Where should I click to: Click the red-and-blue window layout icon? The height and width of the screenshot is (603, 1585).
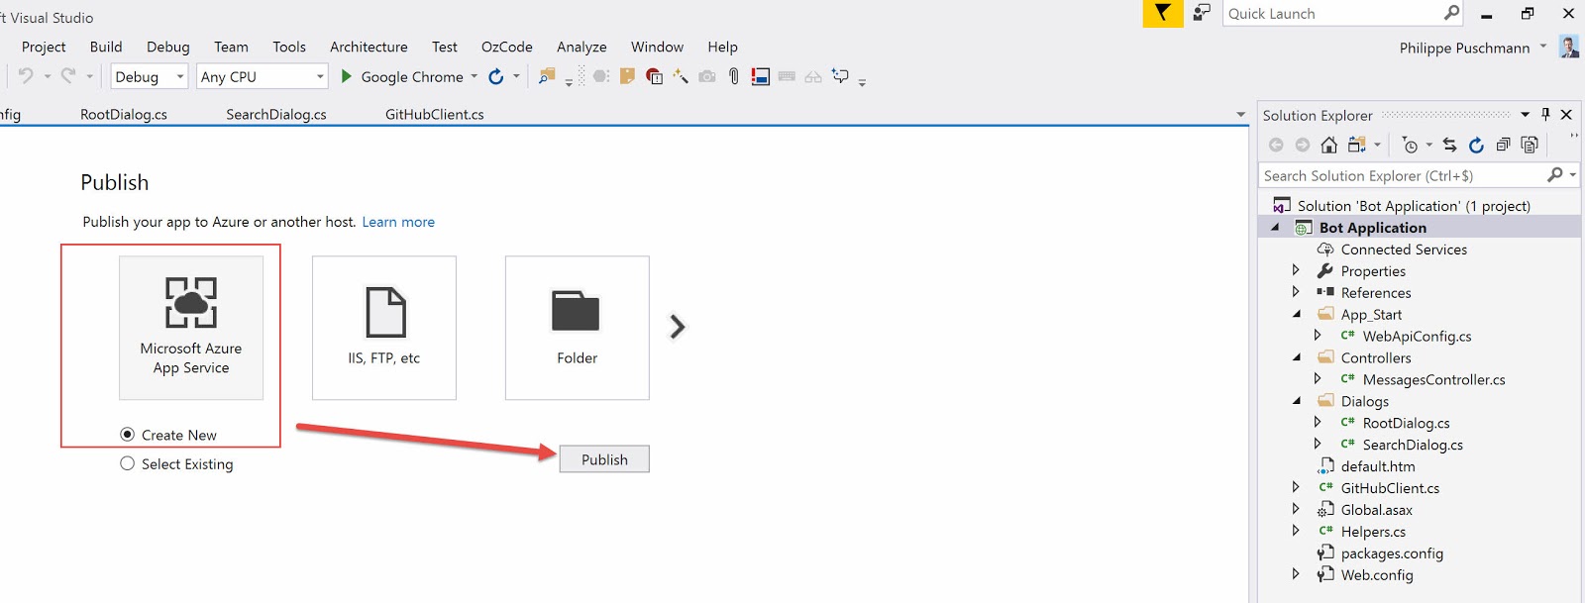point(761,76)
